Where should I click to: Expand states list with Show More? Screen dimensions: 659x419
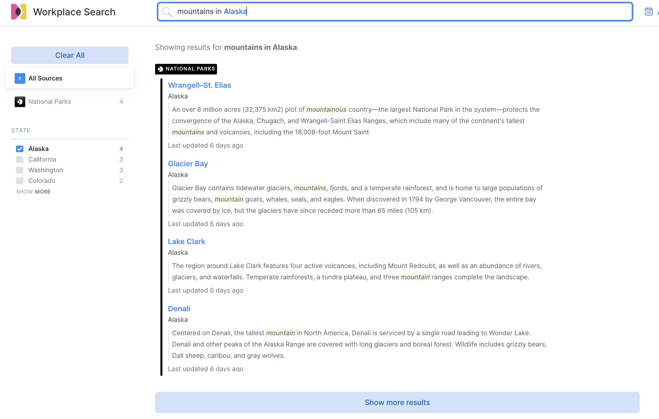(x=33, y=192)
